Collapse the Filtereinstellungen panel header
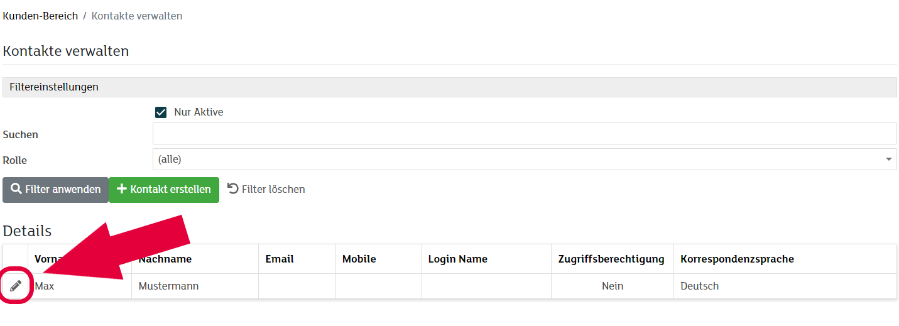Screen dimensions: 899x326 (x=450, y=87)
